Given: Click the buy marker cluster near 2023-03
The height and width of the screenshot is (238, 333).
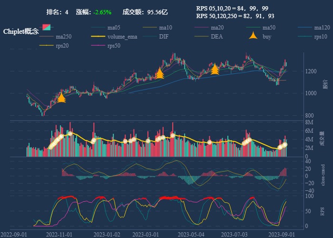Looking at the screenshot, I should [x=160, y=73].
